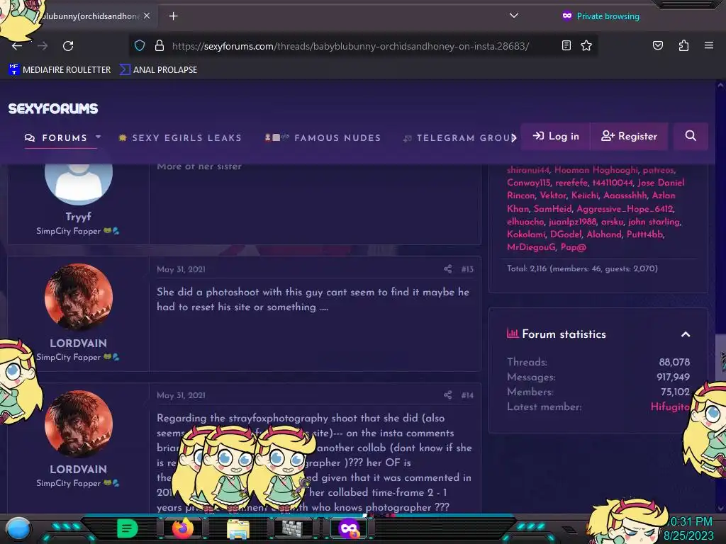Screen dimensions: 726x544
Task: Open the third item in the forum navigation bar
Action: point(323,138)
